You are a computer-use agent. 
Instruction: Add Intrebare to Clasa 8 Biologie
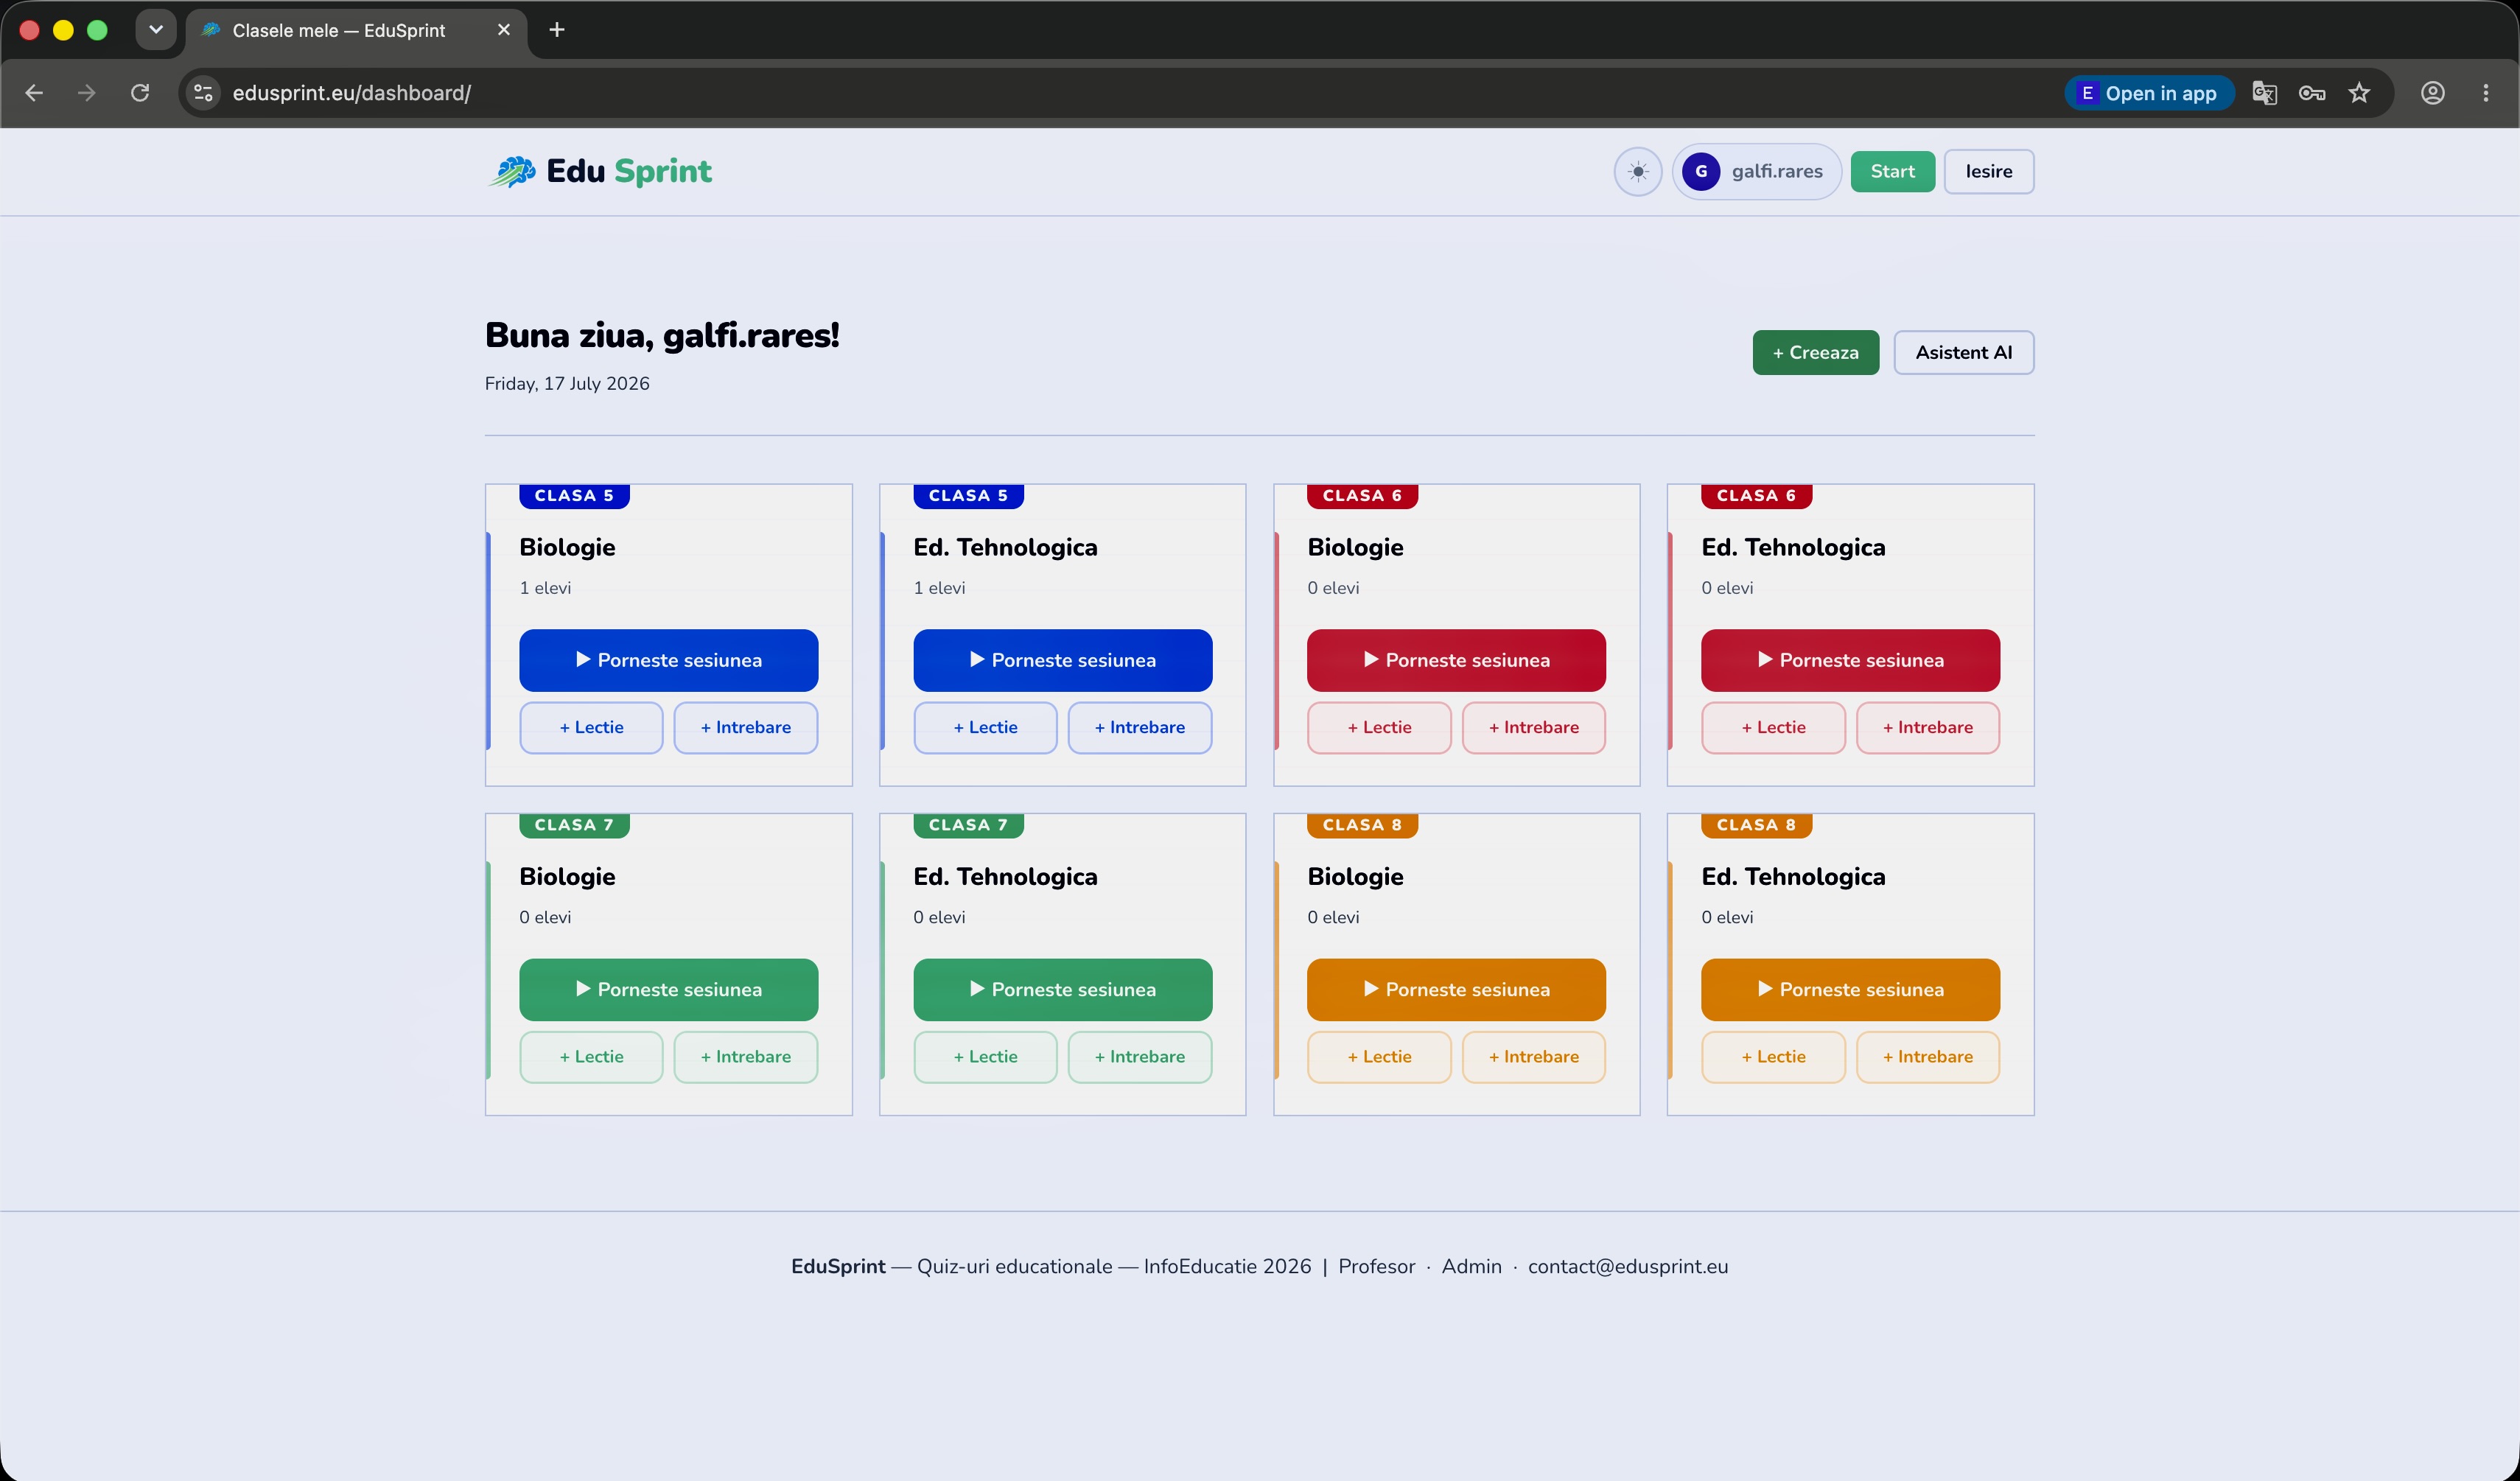click(x=1533, y=1057)
